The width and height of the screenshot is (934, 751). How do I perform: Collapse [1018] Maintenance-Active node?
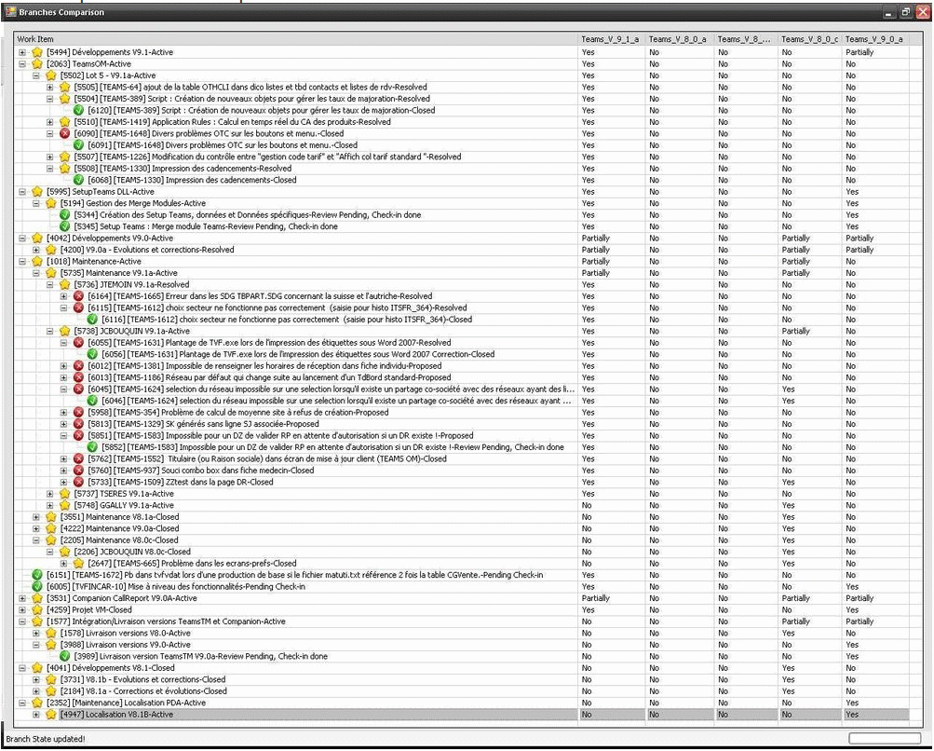(x=22, y=262)
